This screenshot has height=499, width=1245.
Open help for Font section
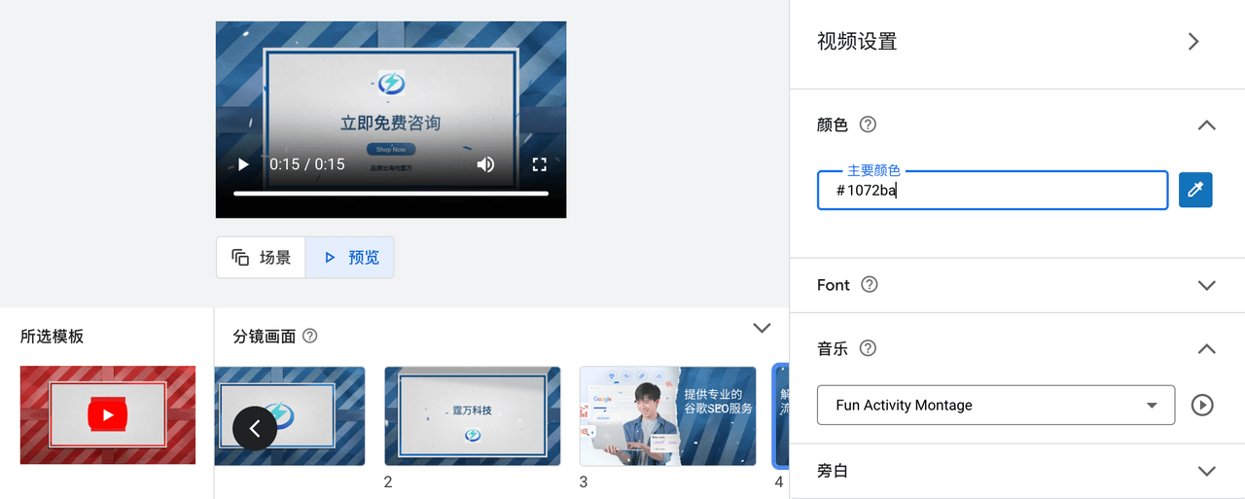coord(870,285)
